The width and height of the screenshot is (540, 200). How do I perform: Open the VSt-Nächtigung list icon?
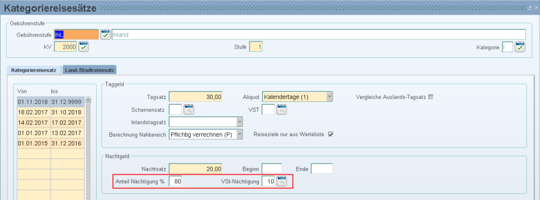coord(282,181)
